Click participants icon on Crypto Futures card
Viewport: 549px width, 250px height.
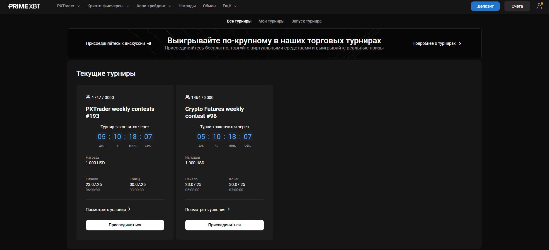click(188, 97)
